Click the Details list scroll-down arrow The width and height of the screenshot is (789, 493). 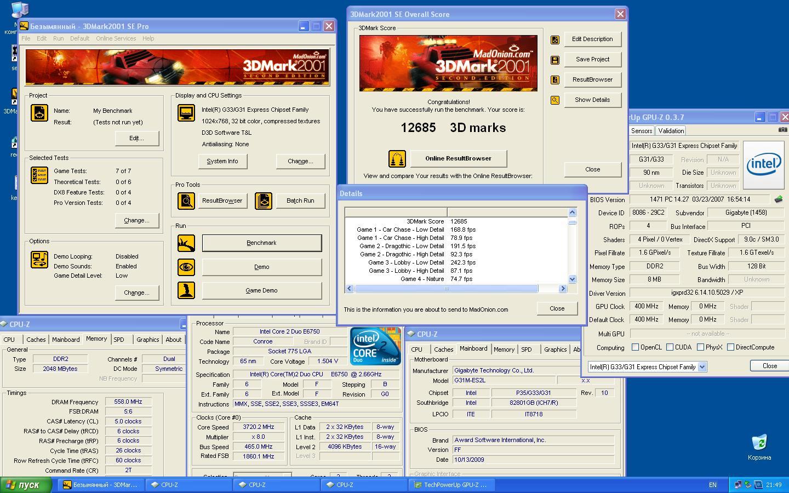point(572,279)
